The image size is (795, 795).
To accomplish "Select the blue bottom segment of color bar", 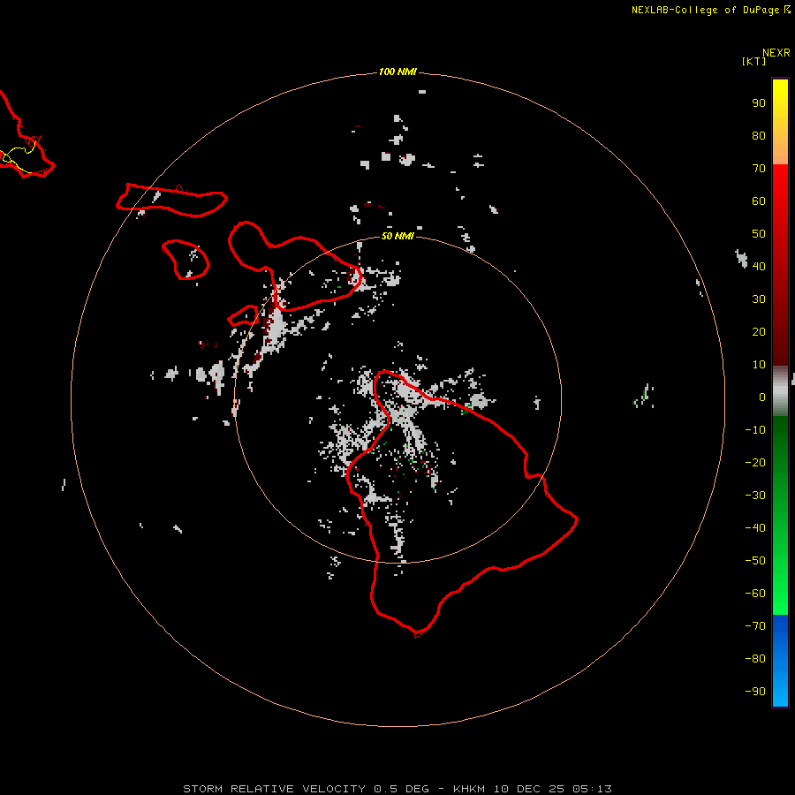I will (x=780, y=660).
